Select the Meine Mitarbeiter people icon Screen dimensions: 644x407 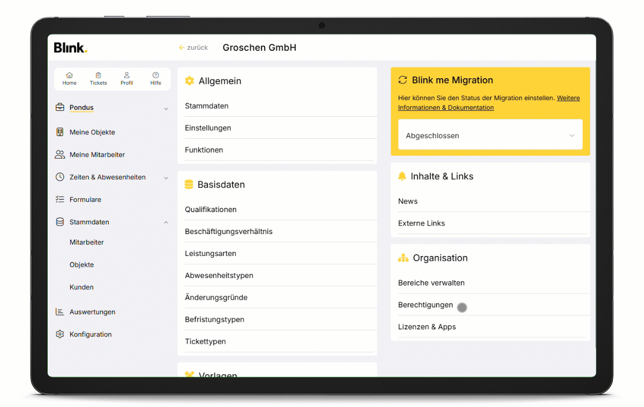click(x=60, y=154)
